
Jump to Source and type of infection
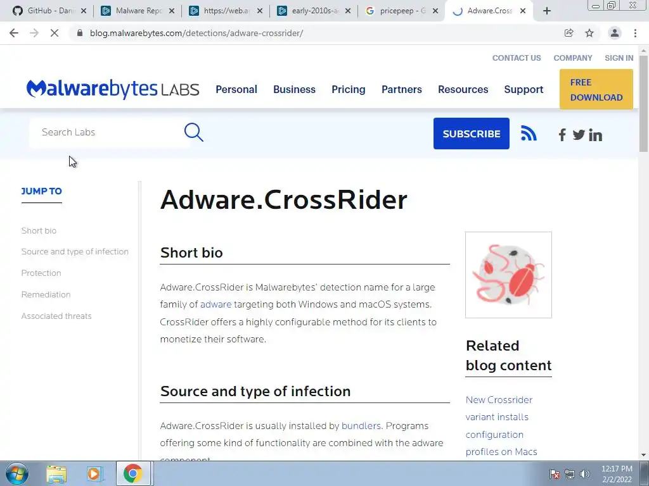pos(75,251)
